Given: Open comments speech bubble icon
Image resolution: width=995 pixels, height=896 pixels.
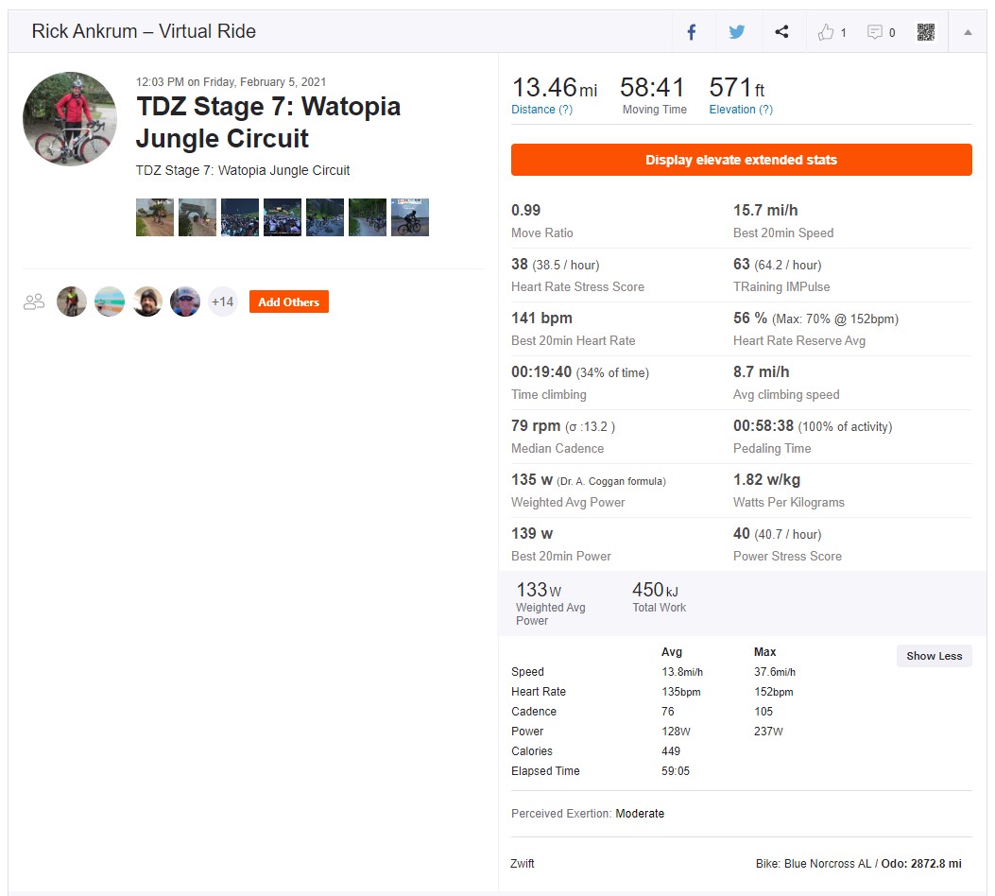Looking at the screenshot, I should click(x=874, y=32).
